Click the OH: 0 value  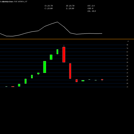(90, 9)
